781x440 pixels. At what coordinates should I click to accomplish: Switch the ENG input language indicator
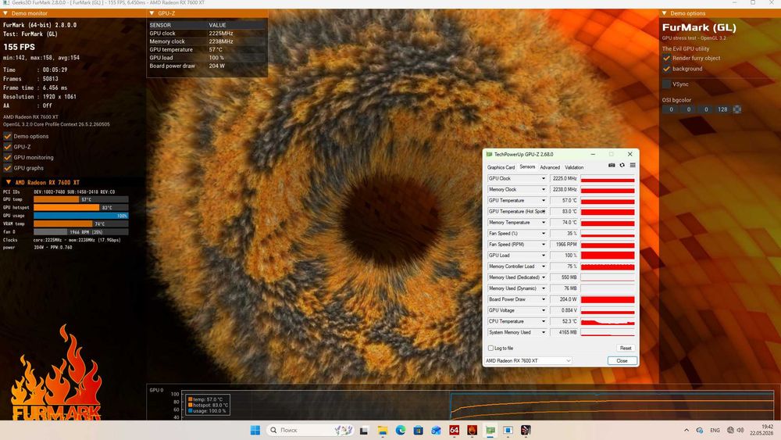coord(715,430)
